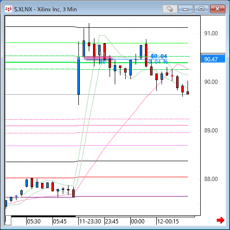Click the 05:30 time axis label
Image resolution: width=230 pixels, height=230 pixels.
tap(34, 222)
